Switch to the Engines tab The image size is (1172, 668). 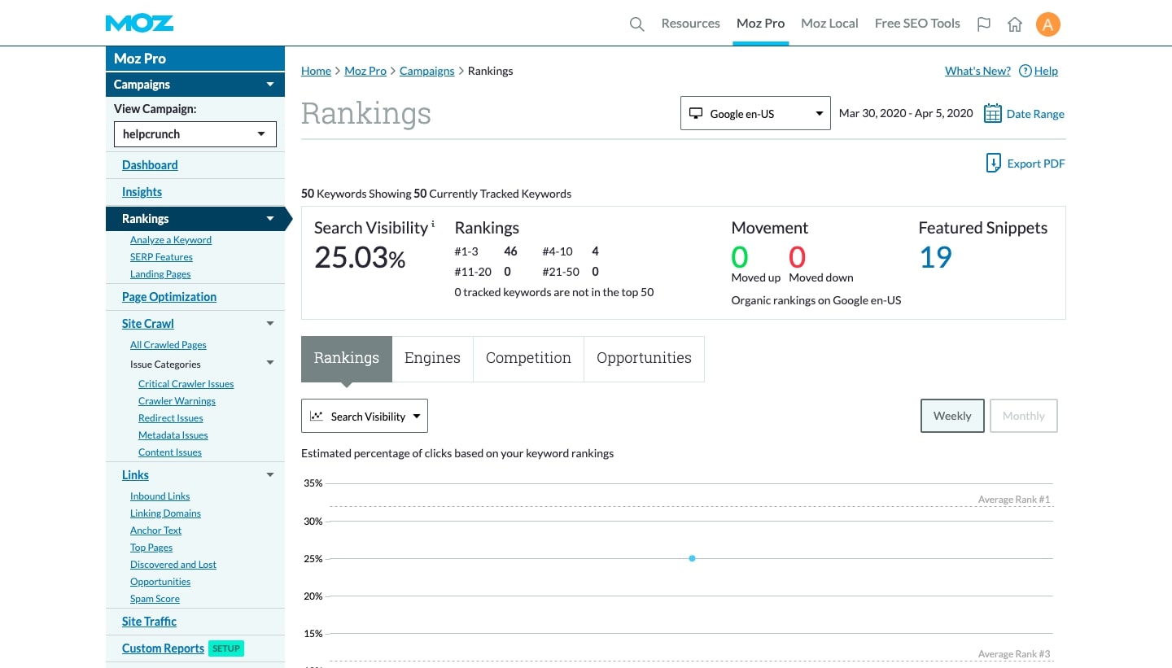pyautogui.click(x=432, y=359)
